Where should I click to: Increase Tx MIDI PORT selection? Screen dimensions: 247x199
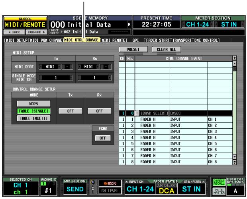tap(59, 67)
